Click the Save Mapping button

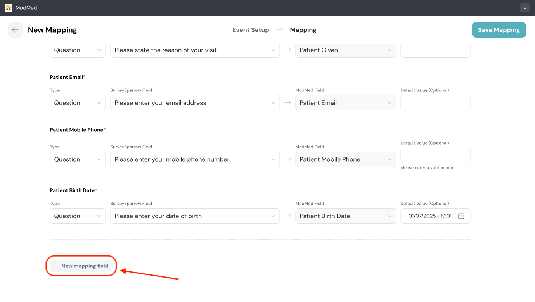coord(499,30)
